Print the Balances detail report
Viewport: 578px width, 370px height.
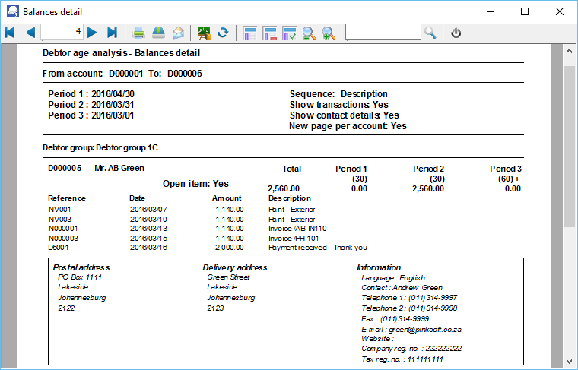pos(139,32)
